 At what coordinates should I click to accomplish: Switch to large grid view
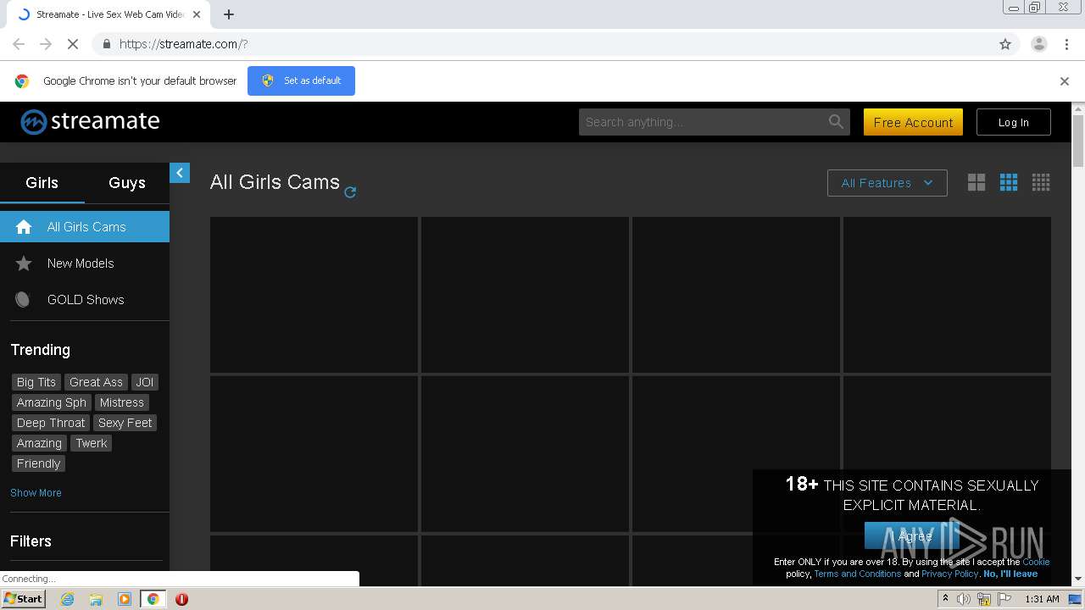(976, 182)
